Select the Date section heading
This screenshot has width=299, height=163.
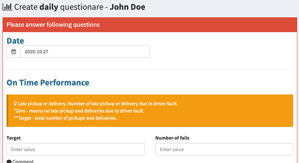click(x=15, y=41)
